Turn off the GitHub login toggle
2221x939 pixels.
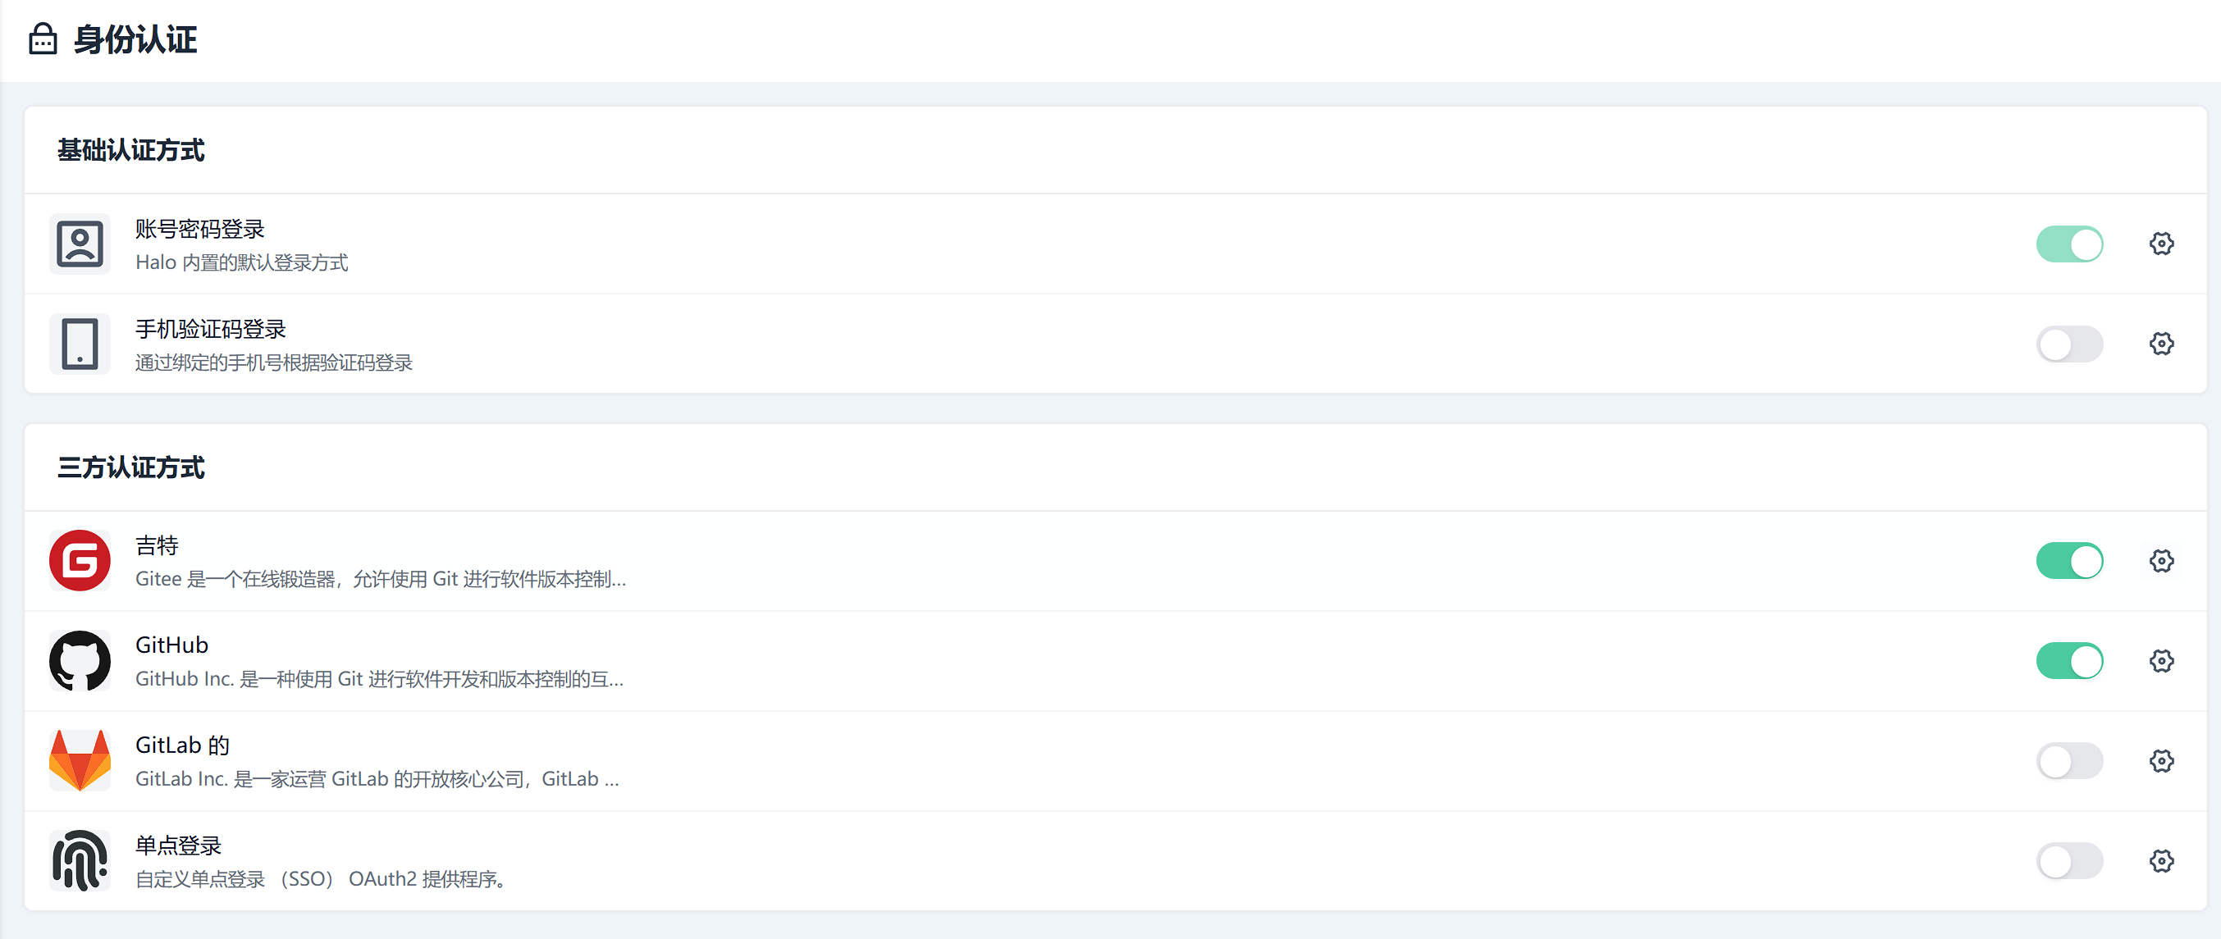[2069, 661]
